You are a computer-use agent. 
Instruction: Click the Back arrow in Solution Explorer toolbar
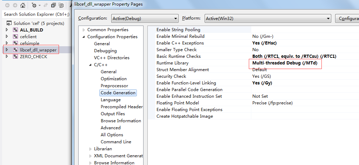pyautogui.click(x=7, y=5)
